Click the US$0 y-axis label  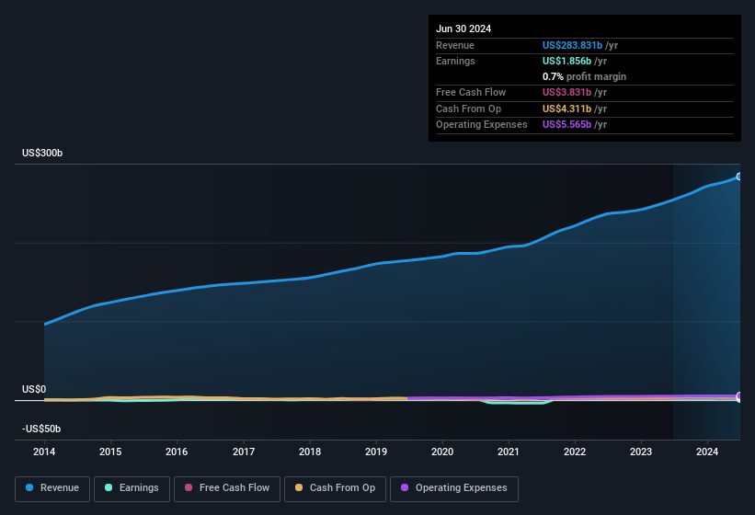pyautogui.click(x=34, y=389)
